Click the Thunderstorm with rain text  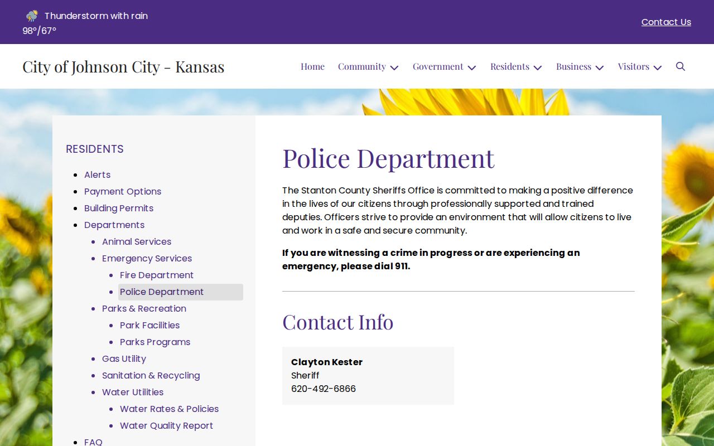point(96,16)
